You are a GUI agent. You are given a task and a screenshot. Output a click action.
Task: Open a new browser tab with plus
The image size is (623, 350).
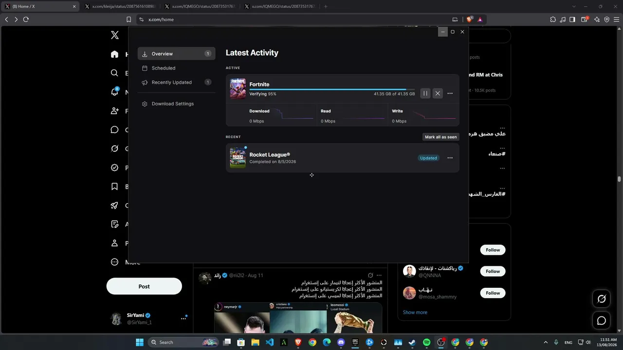(x=326, y=6)
